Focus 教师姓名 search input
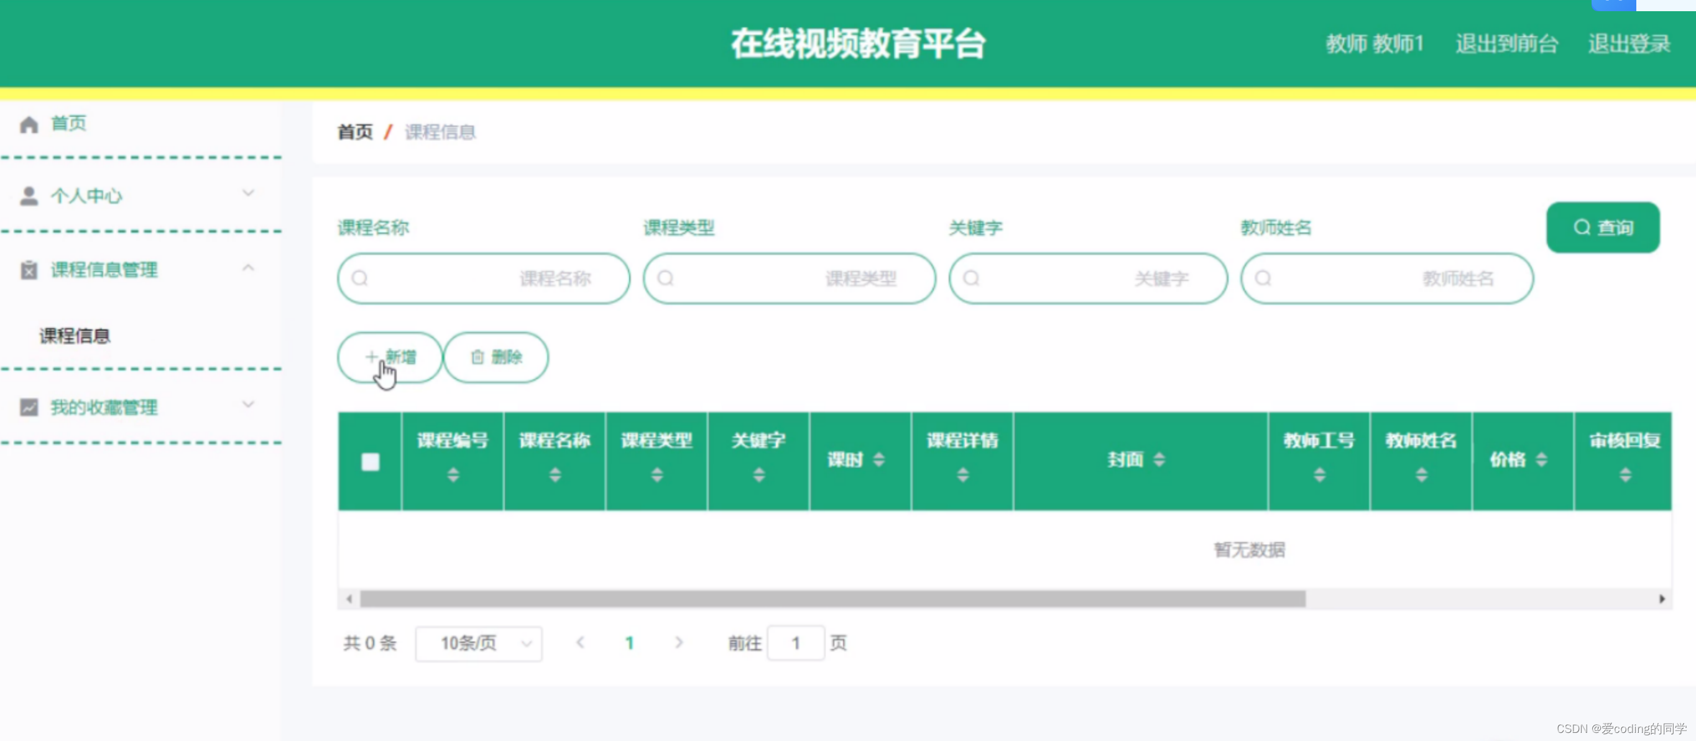1696x741 pixels. 1386,278
